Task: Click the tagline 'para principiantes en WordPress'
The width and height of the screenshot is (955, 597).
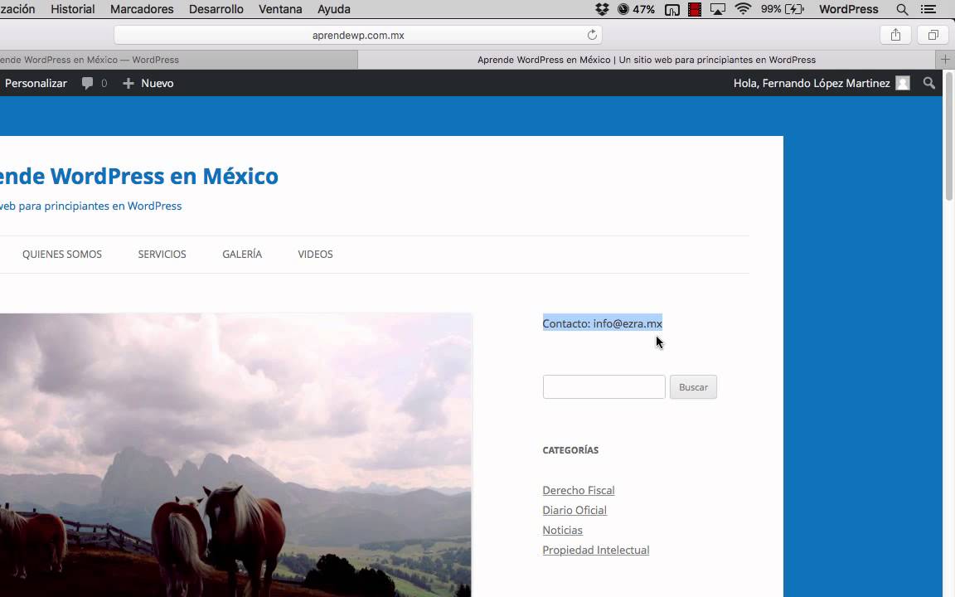Action: click(x=99, y=206)
